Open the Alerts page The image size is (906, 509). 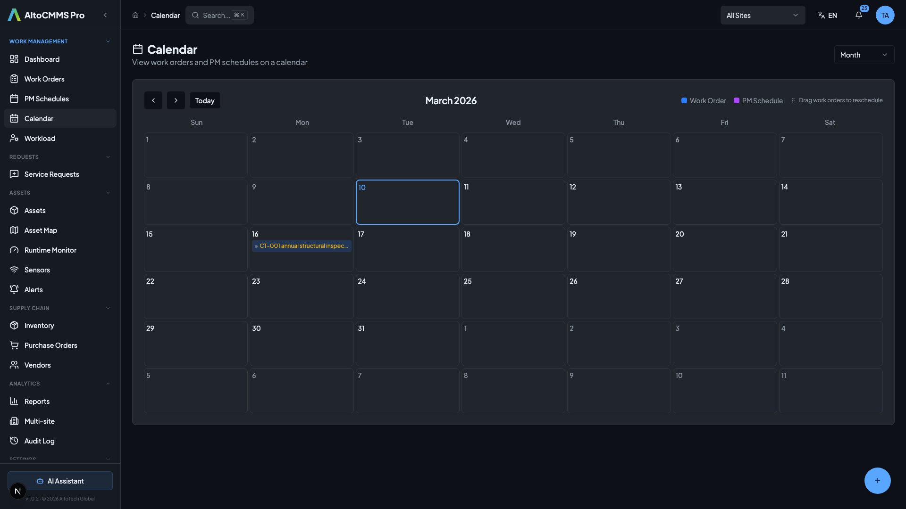tap(34, 289)
